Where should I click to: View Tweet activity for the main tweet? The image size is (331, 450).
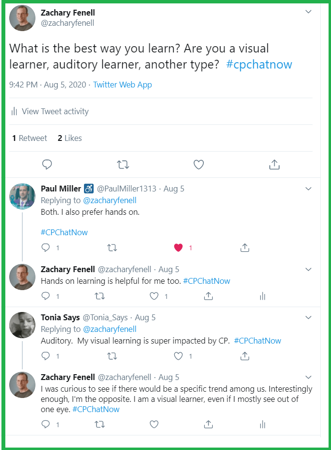coord(54,111)
